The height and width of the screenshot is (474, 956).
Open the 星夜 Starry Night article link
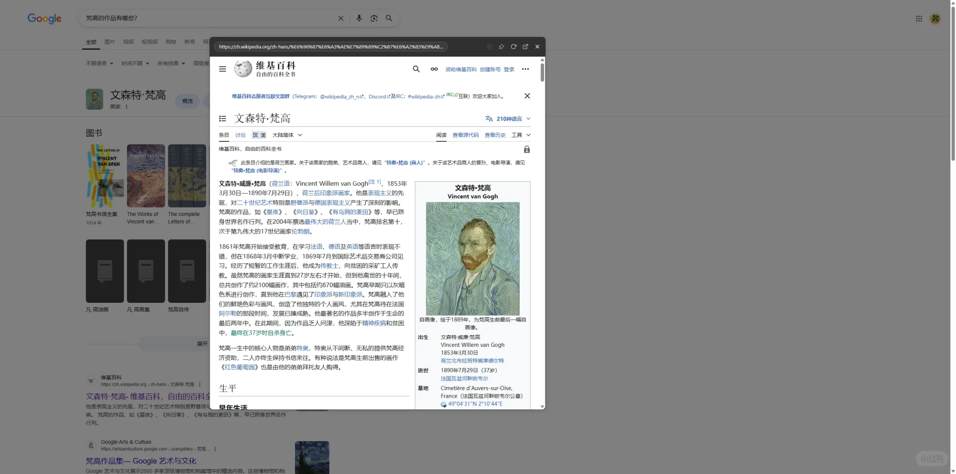[x=273, y=212]
